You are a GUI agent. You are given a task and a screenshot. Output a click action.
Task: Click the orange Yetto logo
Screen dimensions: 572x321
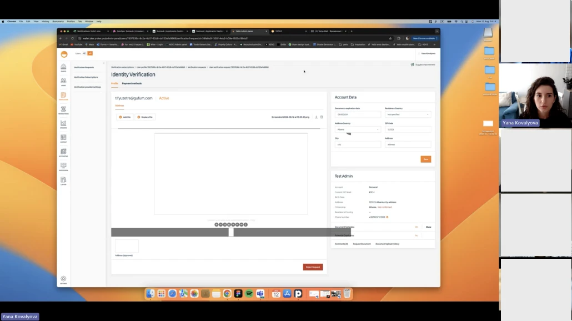(64, 54)
